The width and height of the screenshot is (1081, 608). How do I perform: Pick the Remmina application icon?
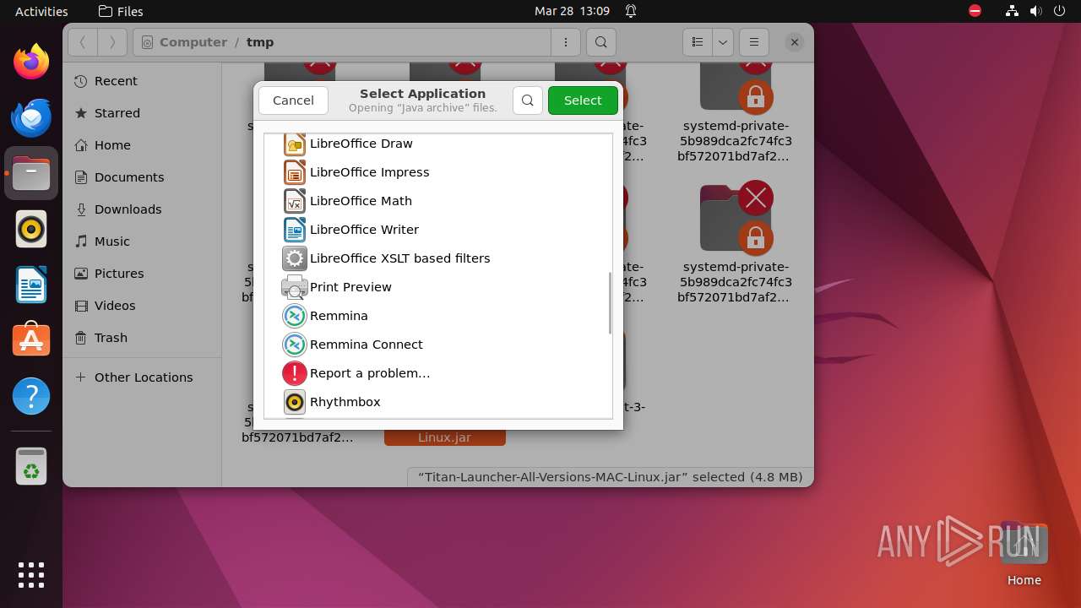(x=294, y=316)
